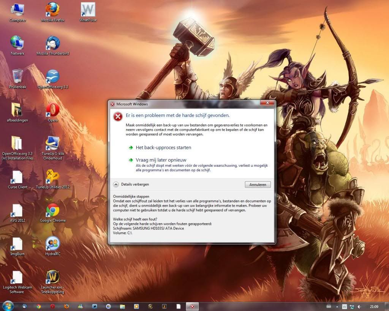Select the ImgBurn desktop shortcut
Image resolution: width=389 pixels, height=311 pixels.
pyautogui.click(x=17, y=246)
